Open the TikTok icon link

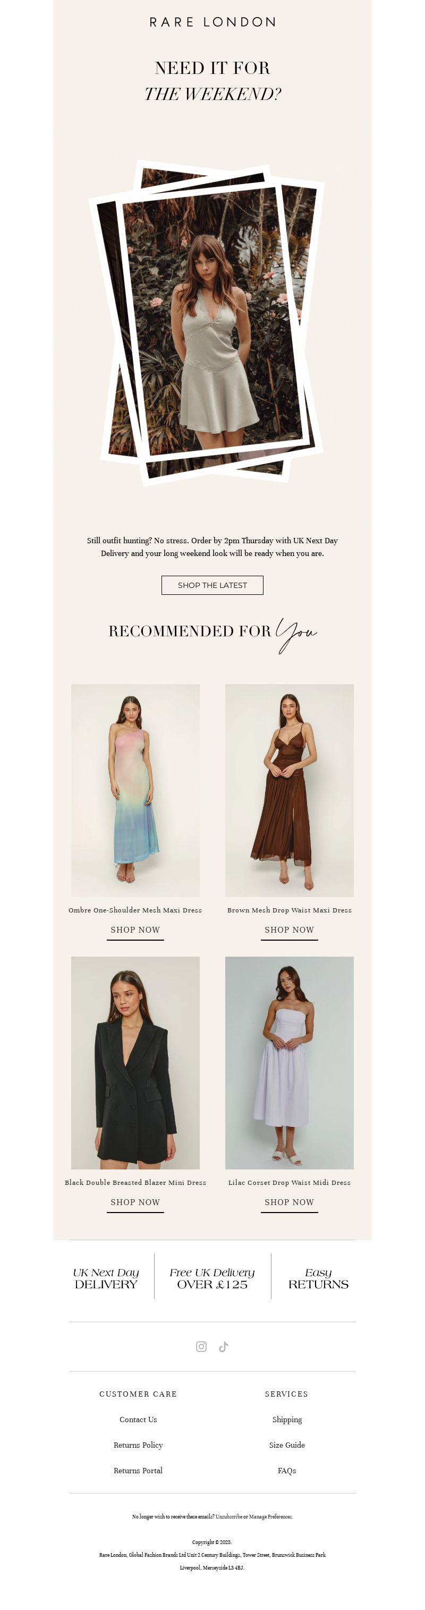coord(224,1346)
